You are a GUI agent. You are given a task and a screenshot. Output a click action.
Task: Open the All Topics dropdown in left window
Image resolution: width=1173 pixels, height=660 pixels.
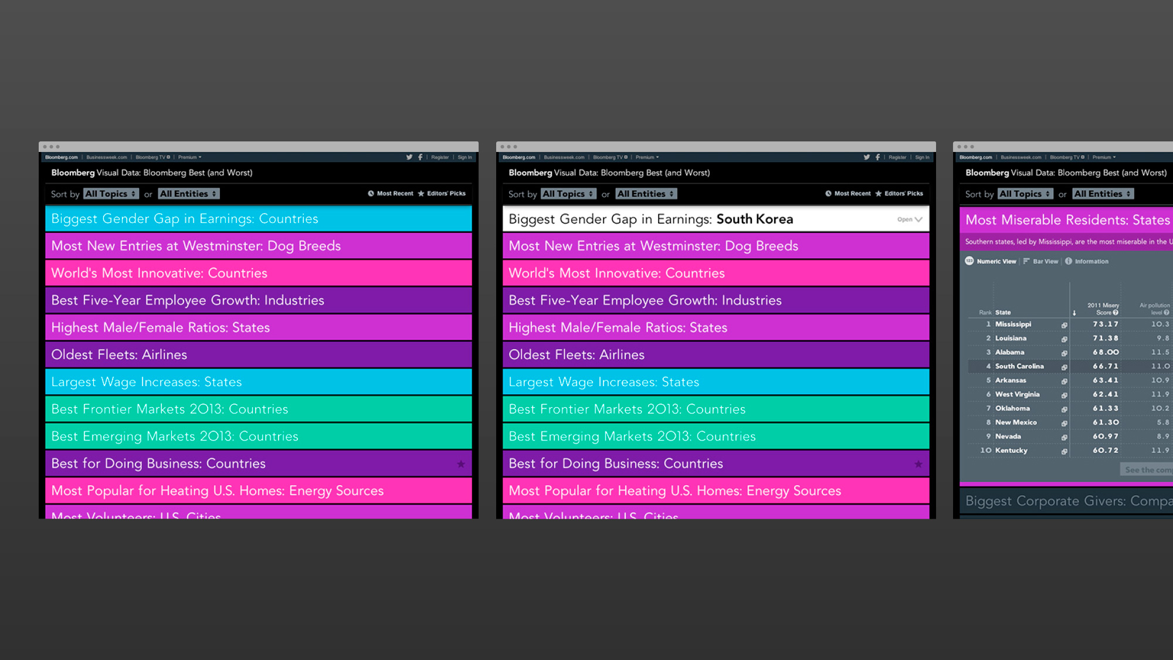click(111, 194)
